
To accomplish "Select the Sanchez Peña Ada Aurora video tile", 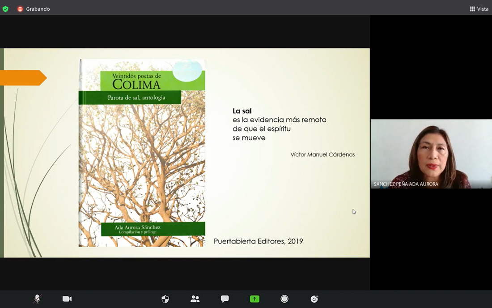I will (431, 154).
